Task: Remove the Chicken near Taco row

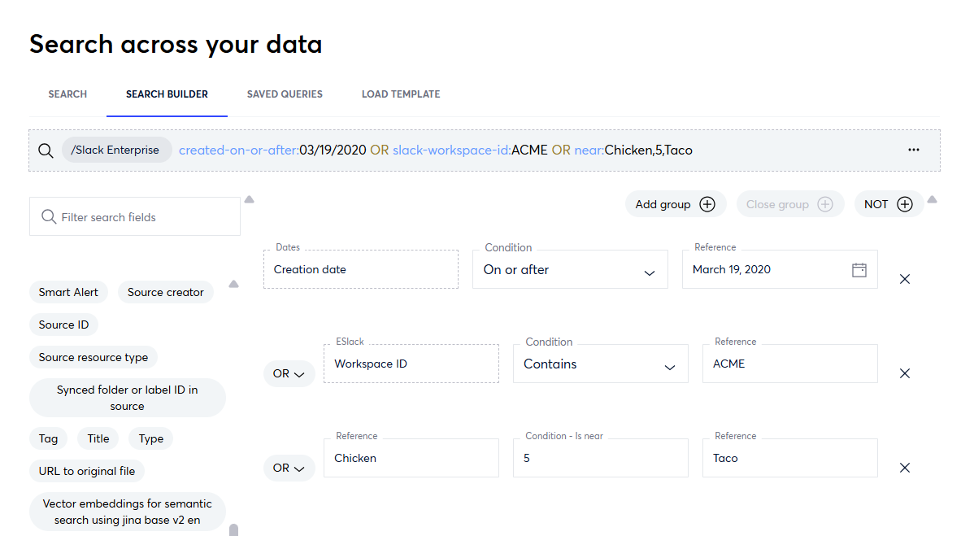Action: 904,468
